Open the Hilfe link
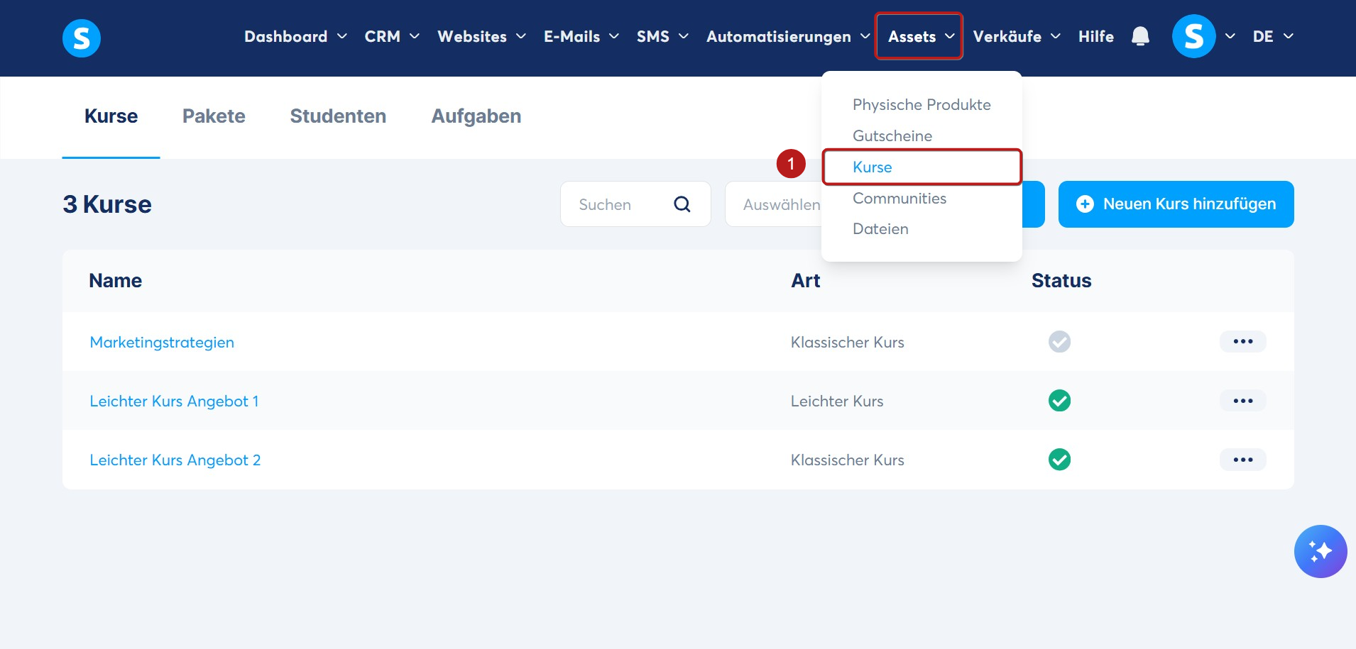This screenshot has height=649, width=1356. (x=1095, y=36)
